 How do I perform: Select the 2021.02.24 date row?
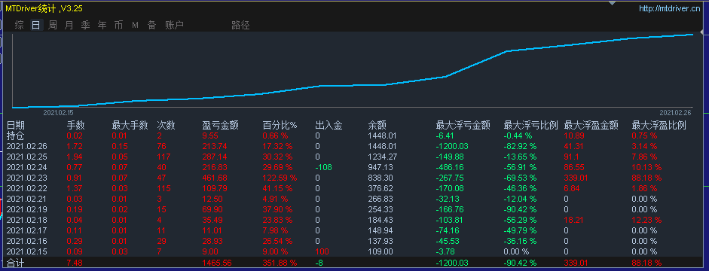click(26, 167)
